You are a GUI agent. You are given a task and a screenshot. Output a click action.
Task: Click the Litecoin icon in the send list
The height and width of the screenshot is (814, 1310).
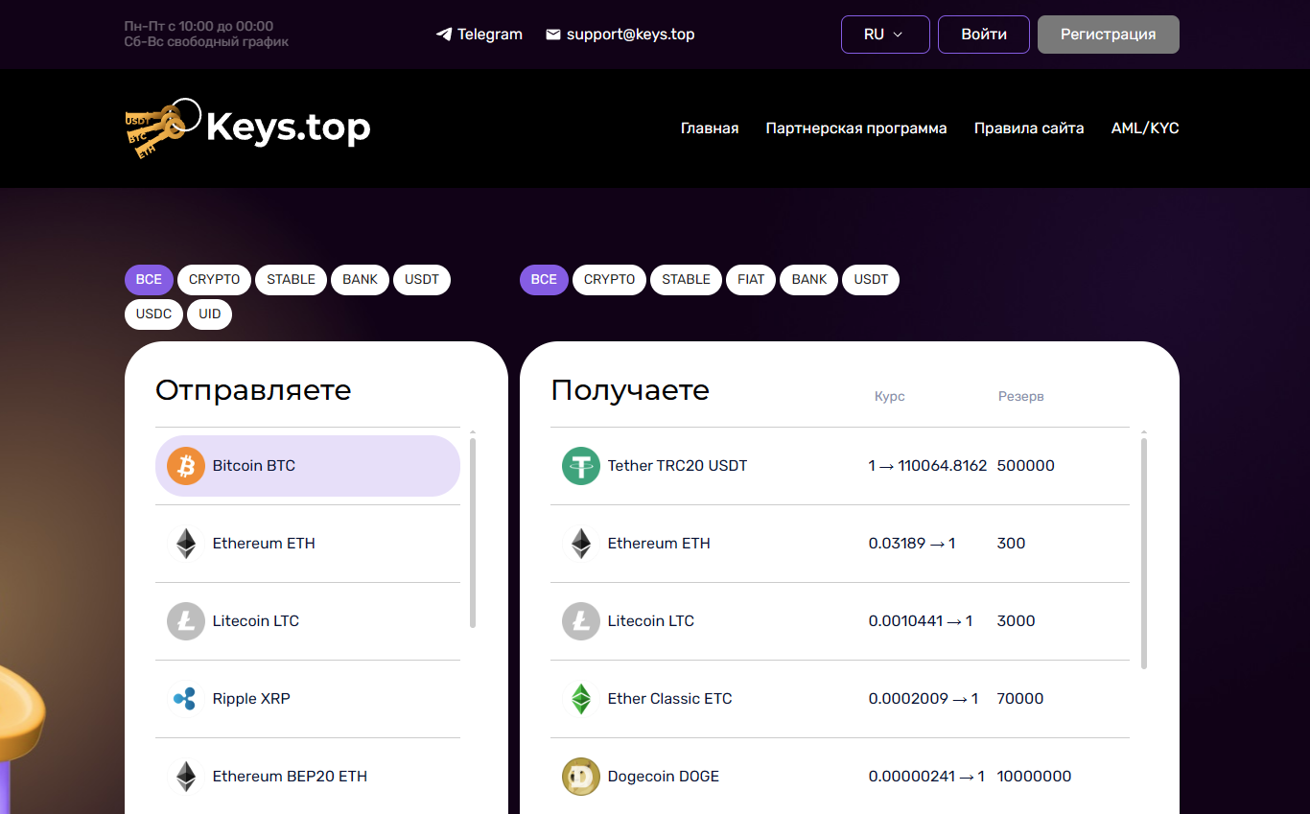coord(186,621)
